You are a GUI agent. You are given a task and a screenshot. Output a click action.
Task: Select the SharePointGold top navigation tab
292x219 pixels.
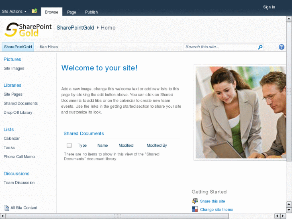tap(18, 47)
